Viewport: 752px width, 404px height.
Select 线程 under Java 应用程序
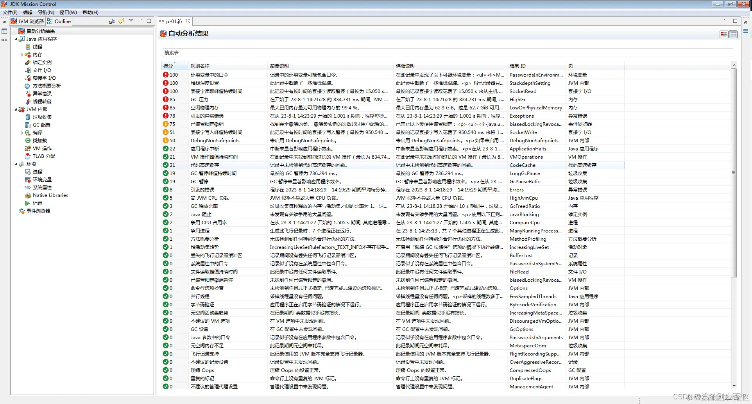click(38, 46)
